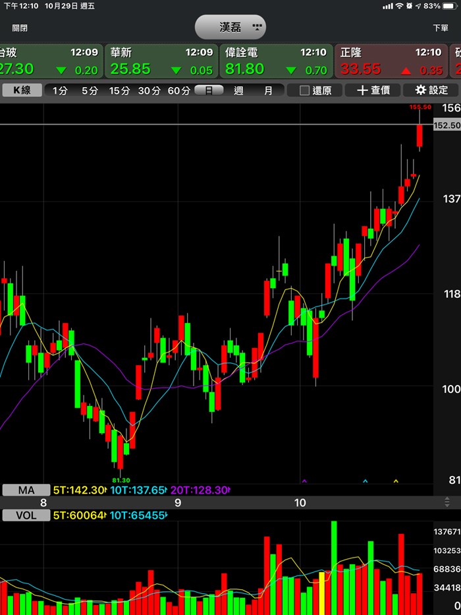Open the MA indicator selector
This screenshot has height=615, width=461.
coord(26,490)
